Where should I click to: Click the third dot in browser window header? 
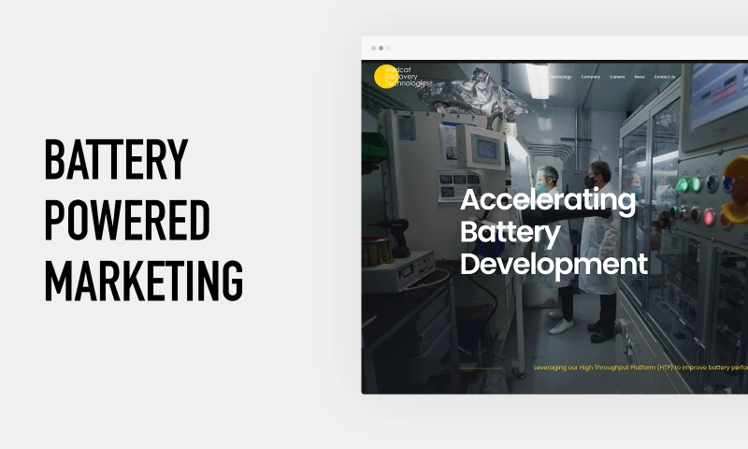[388, 48]
